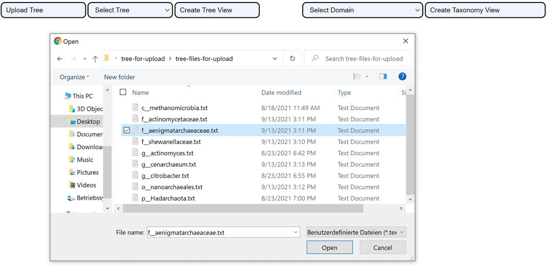
Task: Click the Cancel button
Action: [x=383, y=248]
